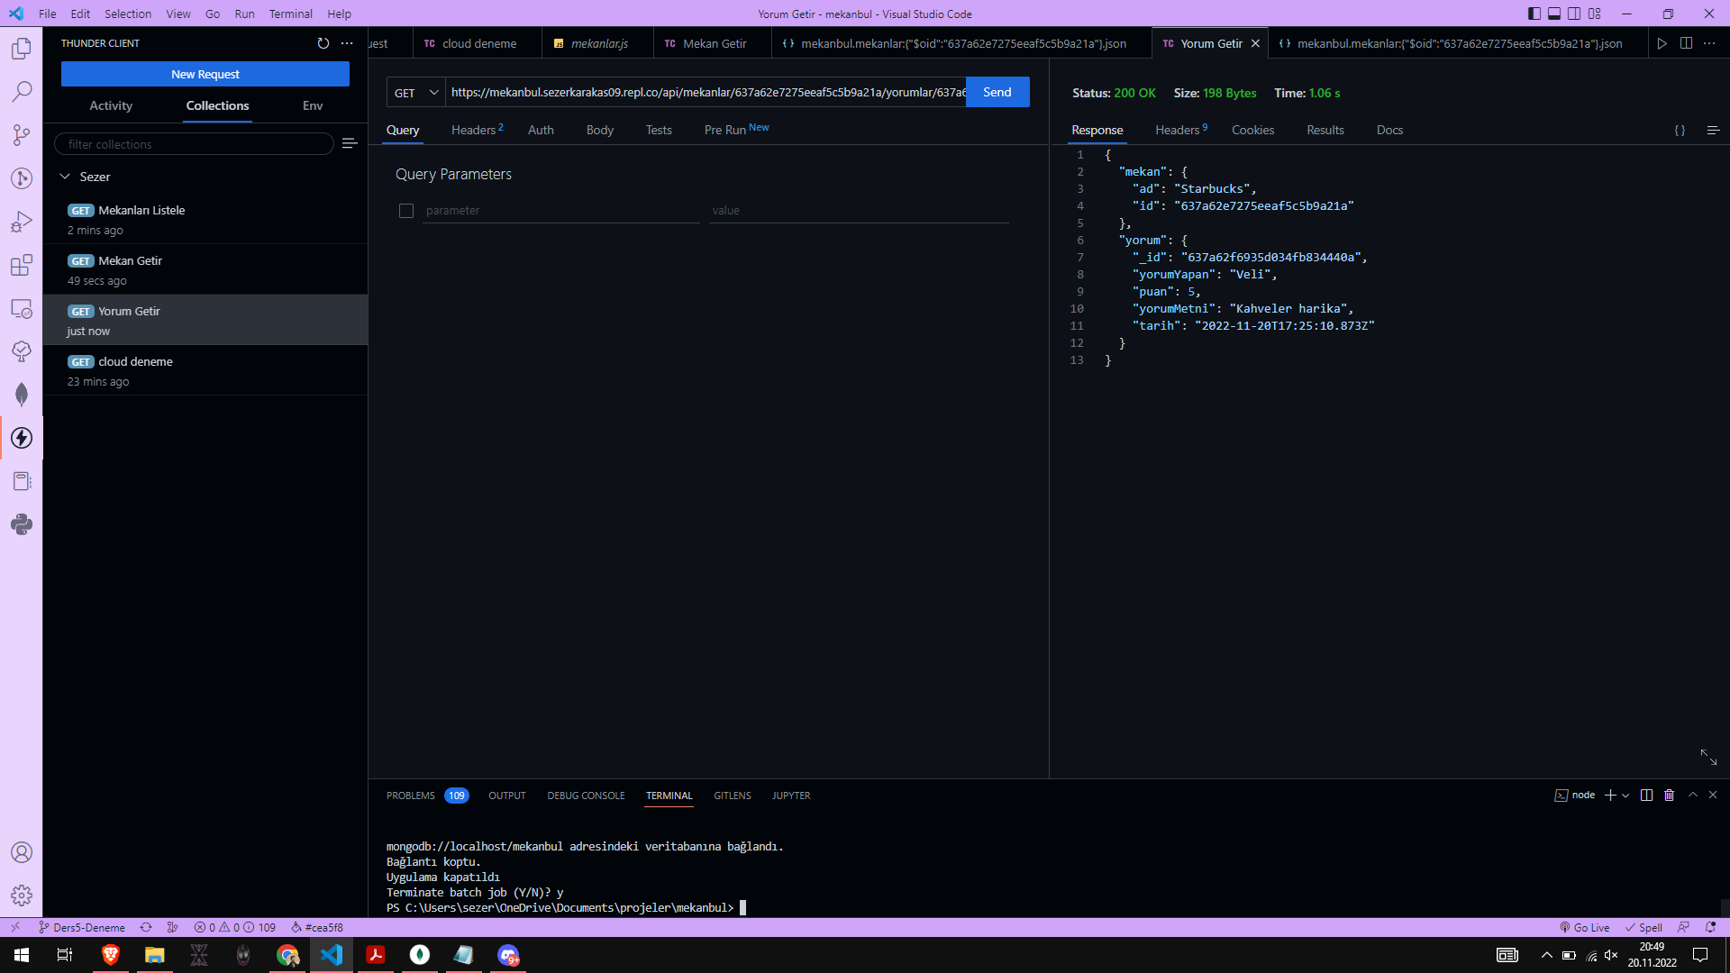The width and height of the screenshot is (1730, 973).
Task: Open the Terminal menu
Action: [x=290, y=14]
